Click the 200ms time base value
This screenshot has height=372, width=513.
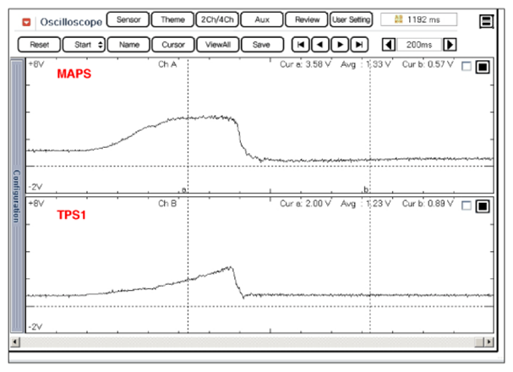pyautogui.click(x=419, y=45)
